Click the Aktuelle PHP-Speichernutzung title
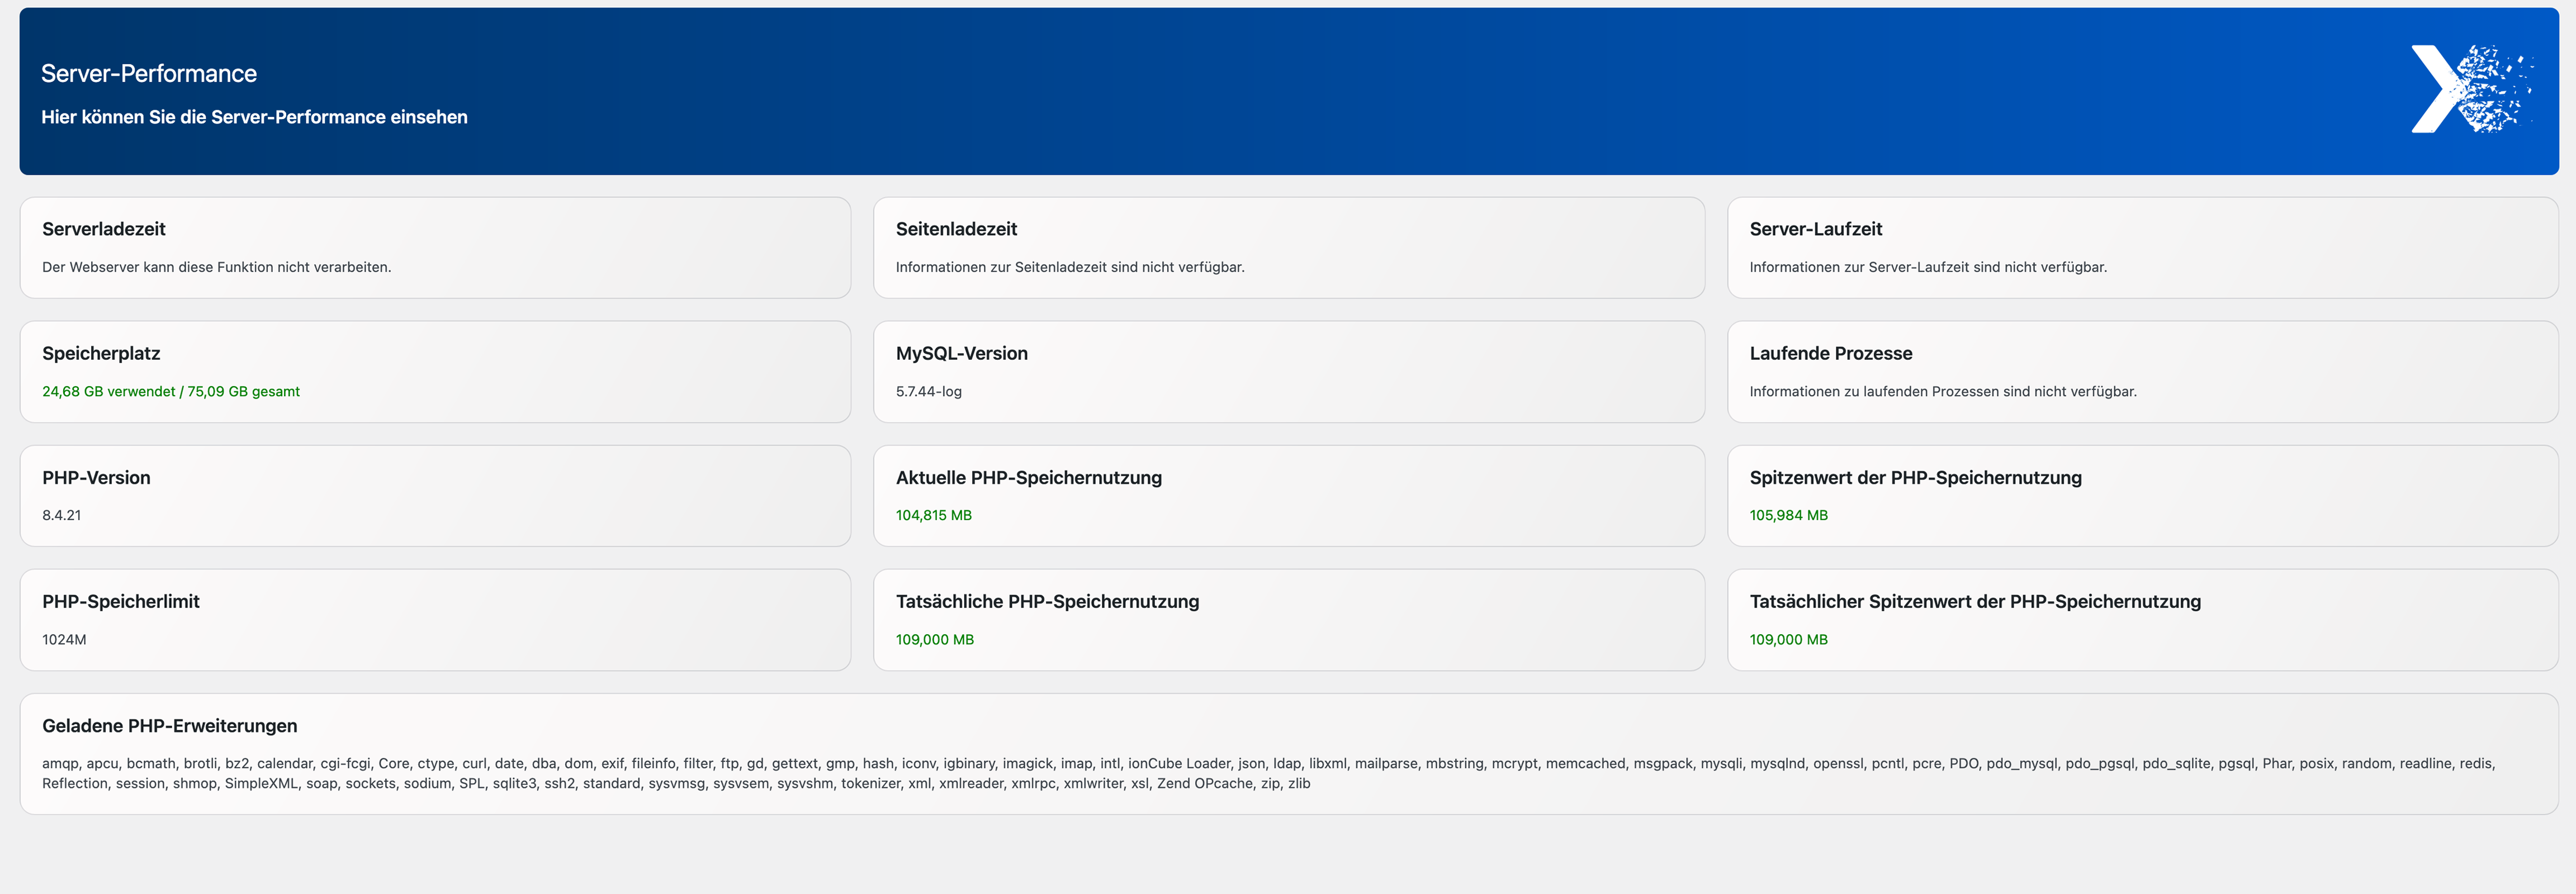 1029,478
